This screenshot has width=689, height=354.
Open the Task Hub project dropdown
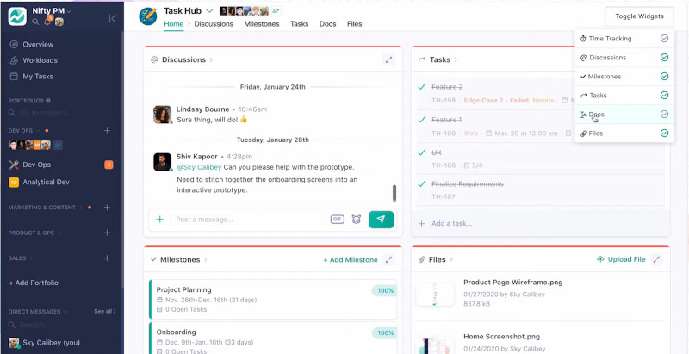tap(209, 11)
